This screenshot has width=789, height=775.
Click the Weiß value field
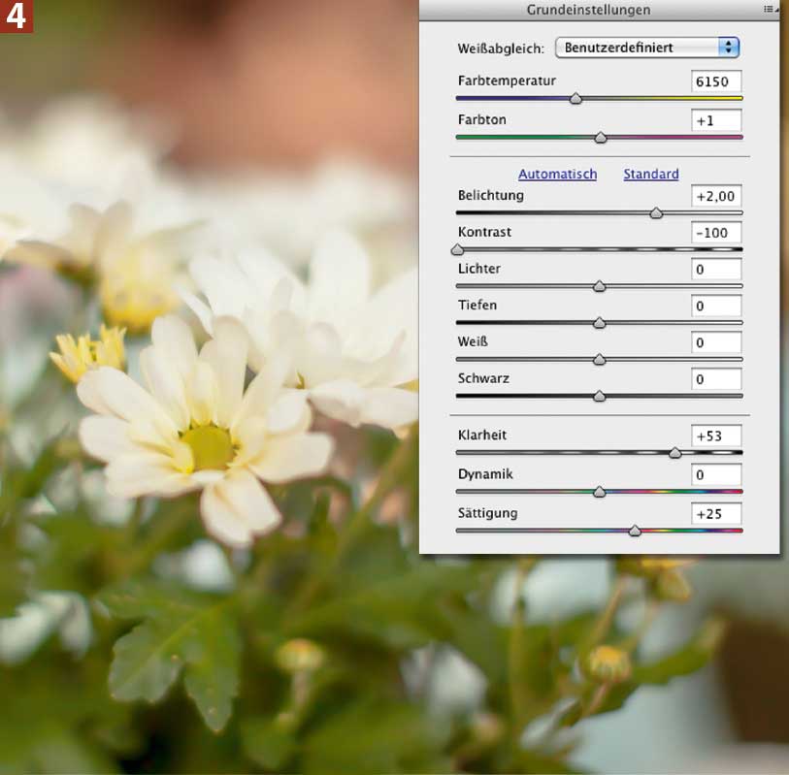coord(716,343)
